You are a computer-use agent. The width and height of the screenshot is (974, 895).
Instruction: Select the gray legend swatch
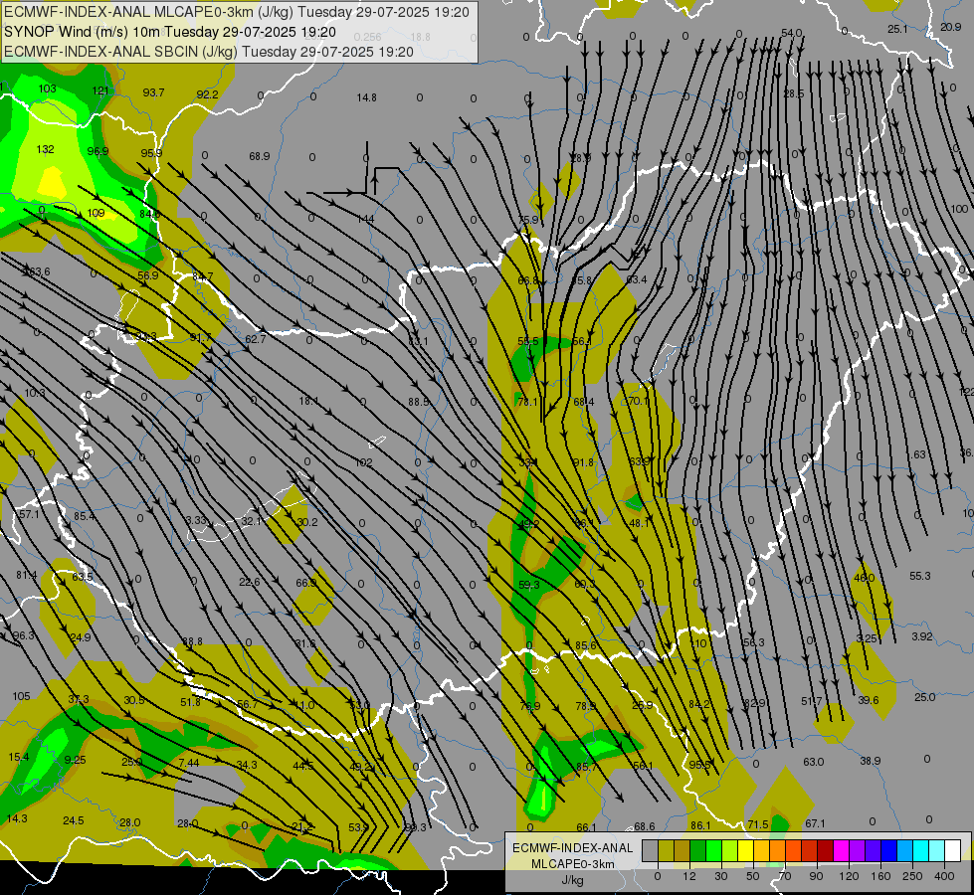pyautogui.click(x=650, y=851)
